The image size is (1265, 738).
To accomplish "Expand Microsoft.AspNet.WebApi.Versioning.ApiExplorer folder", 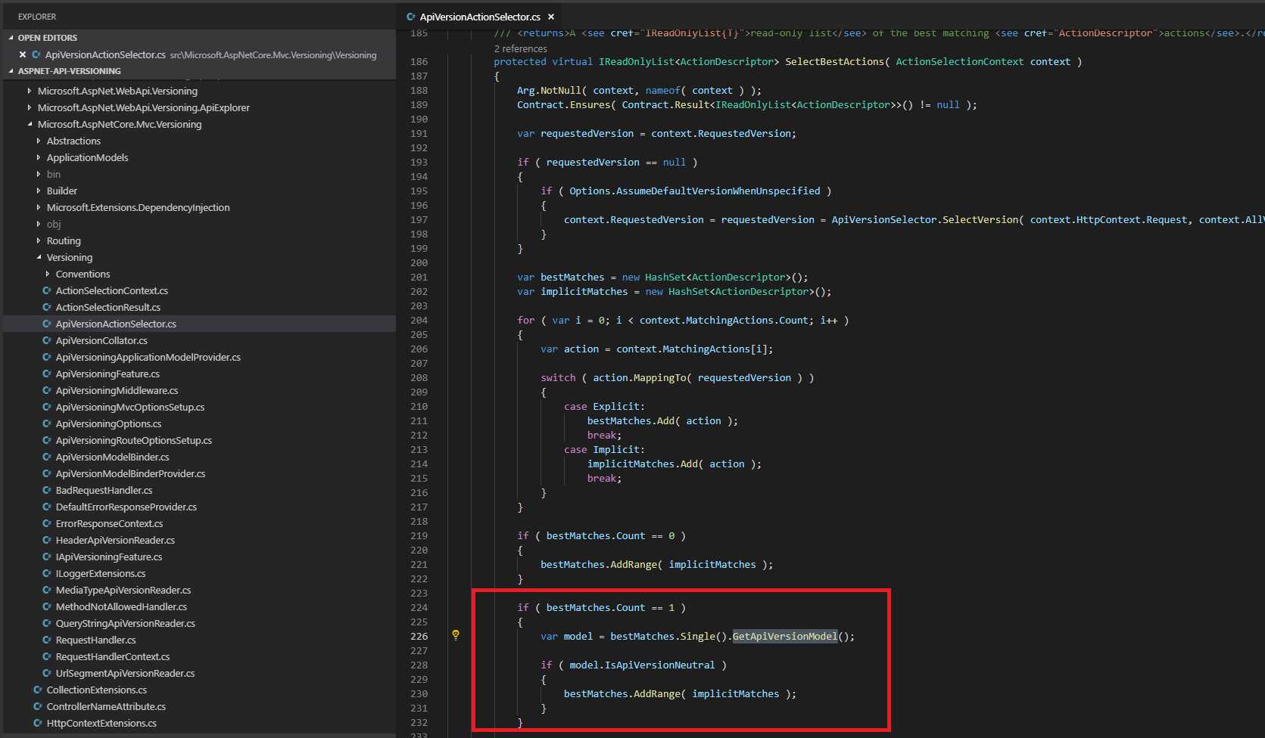I will (30, 107).
